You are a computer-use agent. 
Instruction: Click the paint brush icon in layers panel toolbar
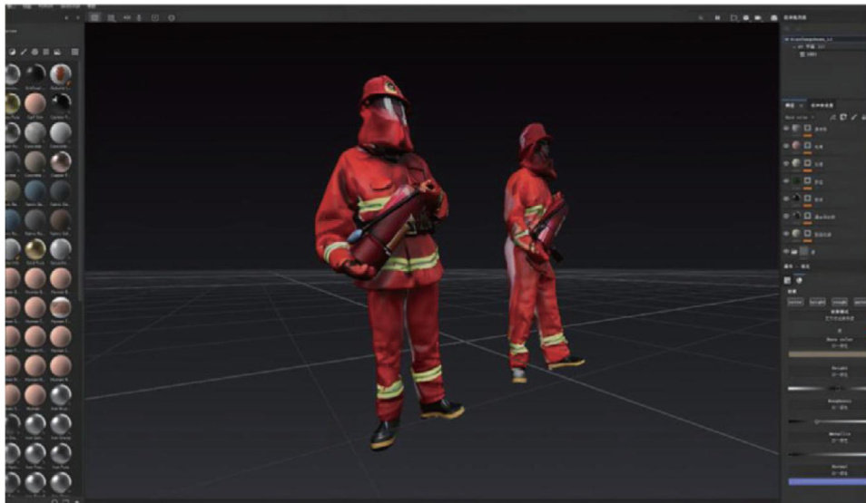(853, 117)
